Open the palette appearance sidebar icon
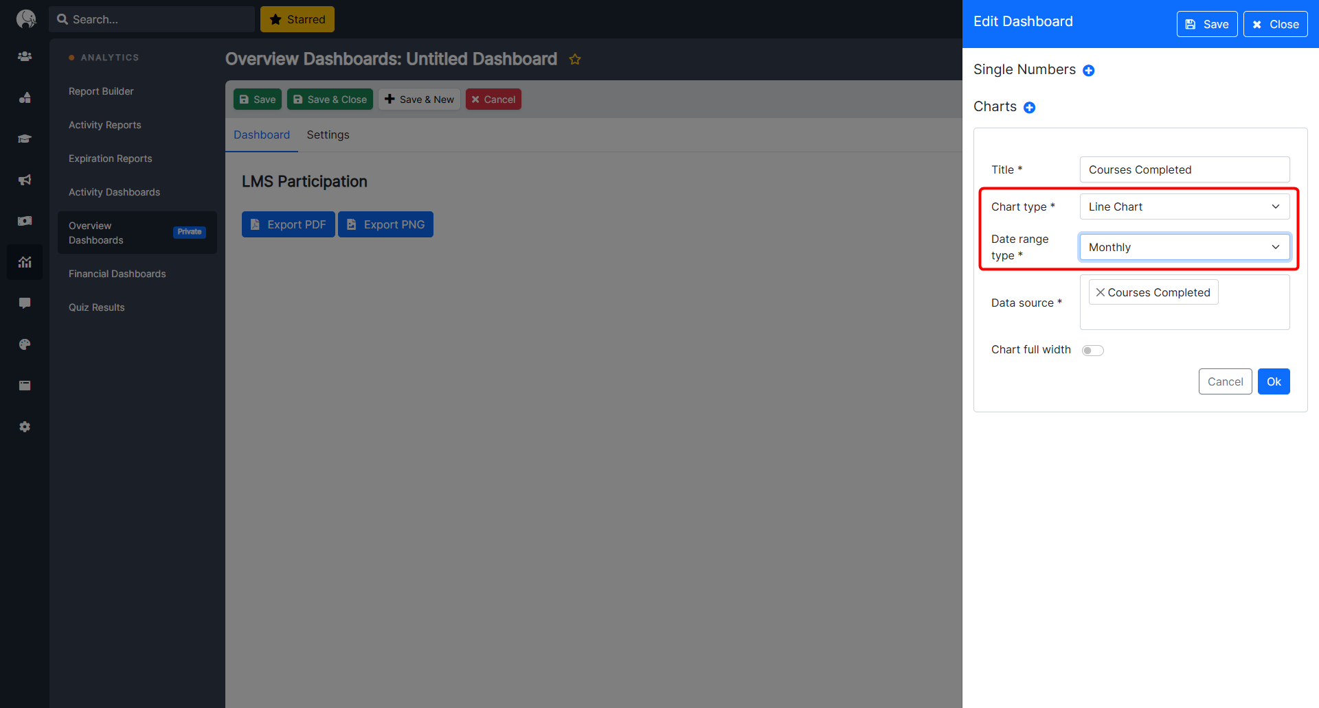This screenshot has height=708, width=1319. pyautogui.click(x=25, y=344)
